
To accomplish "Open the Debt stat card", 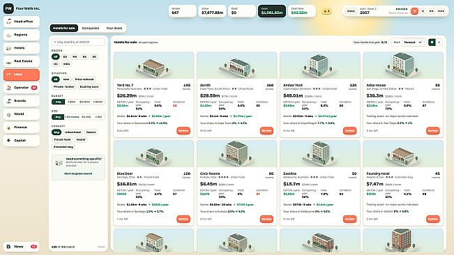I will [242, 11].
